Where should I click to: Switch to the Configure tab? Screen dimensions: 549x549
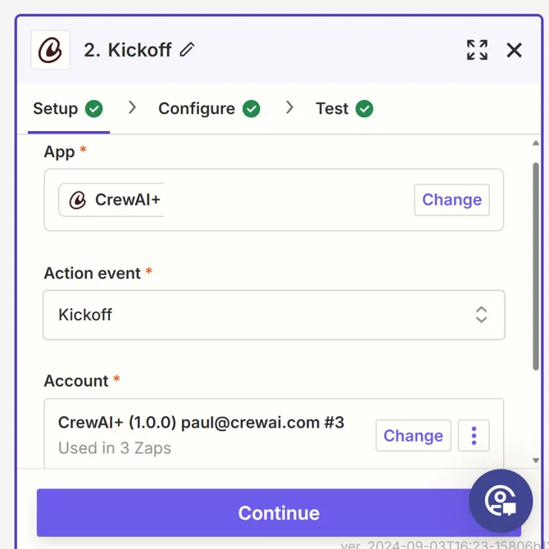pyautogui.click(x=197, y=109)
